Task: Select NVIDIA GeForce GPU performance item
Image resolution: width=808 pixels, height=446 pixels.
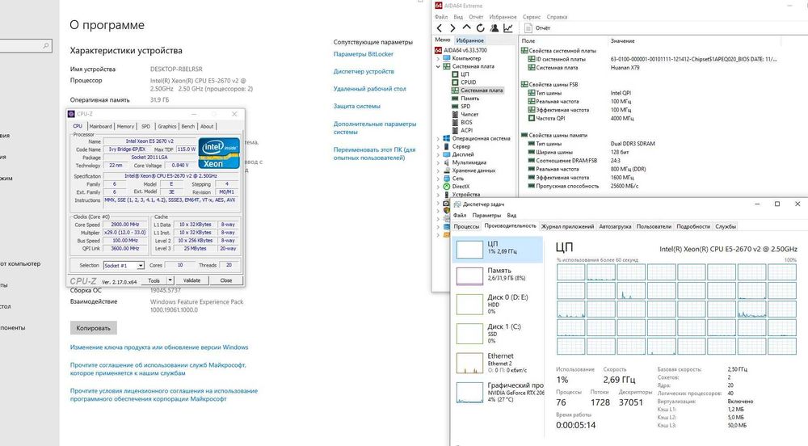Action: tap(498, 393)
